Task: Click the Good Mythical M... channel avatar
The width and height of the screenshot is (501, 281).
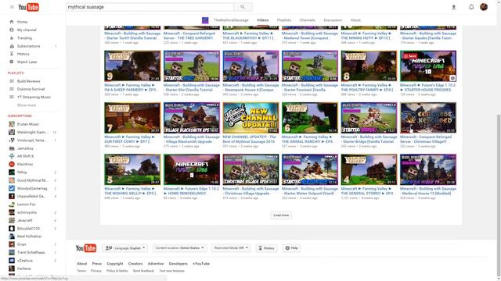Action: 12,180
